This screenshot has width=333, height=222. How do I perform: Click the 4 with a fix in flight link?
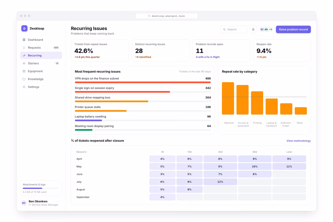208,57
